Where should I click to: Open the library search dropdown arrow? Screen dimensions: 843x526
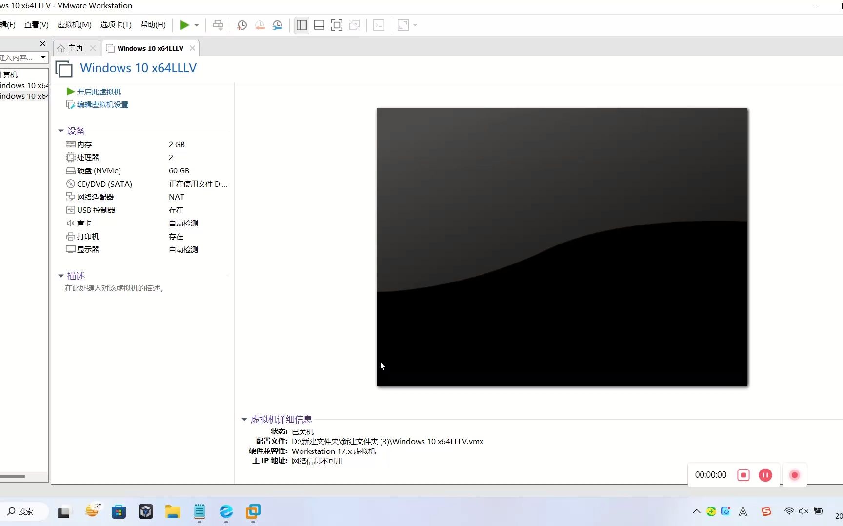tap(43, 57)
